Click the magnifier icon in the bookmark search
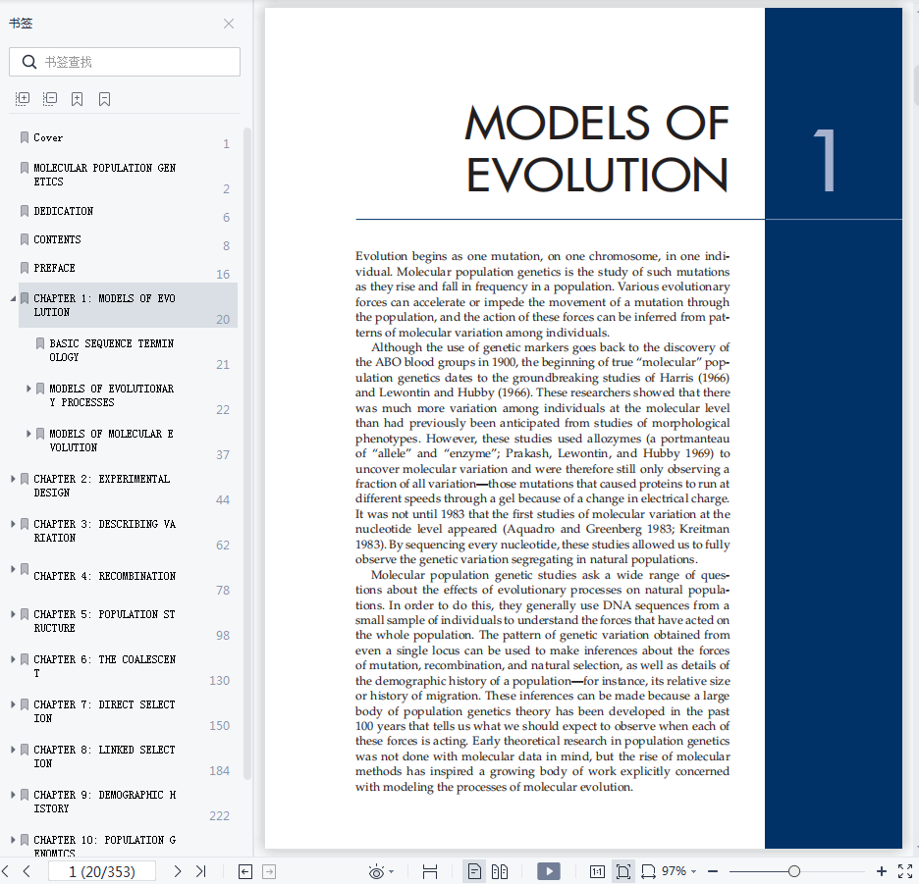This screenshot has height=884, width=919. click(x=28, y=62)
